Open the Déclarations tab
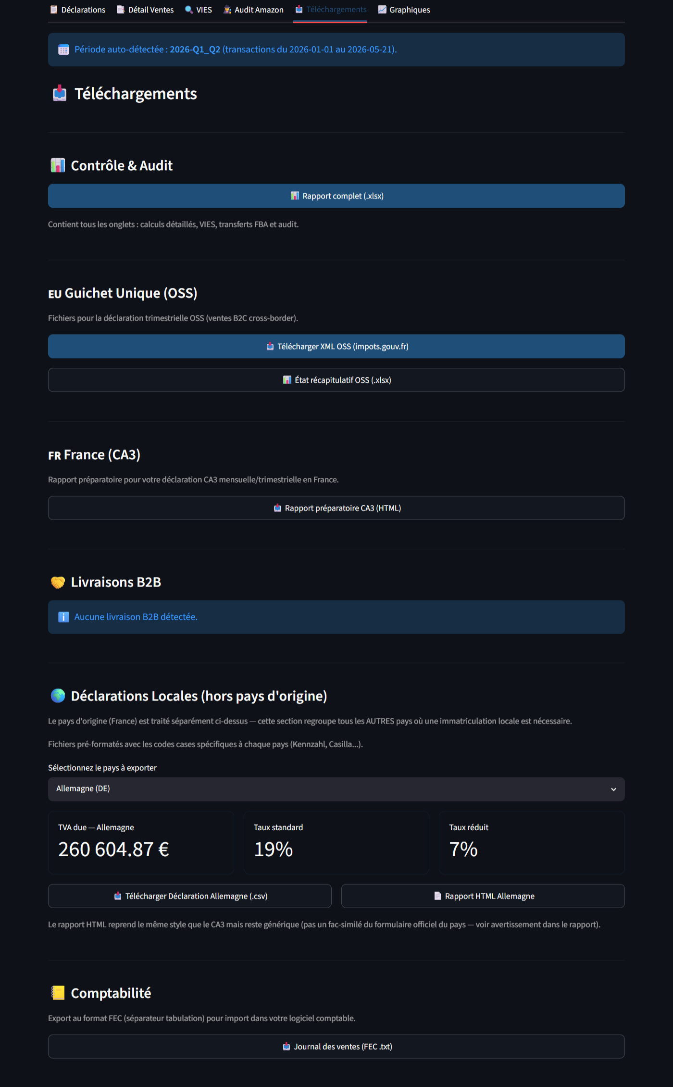673x1087 pixels. click(x=77, y=10)
